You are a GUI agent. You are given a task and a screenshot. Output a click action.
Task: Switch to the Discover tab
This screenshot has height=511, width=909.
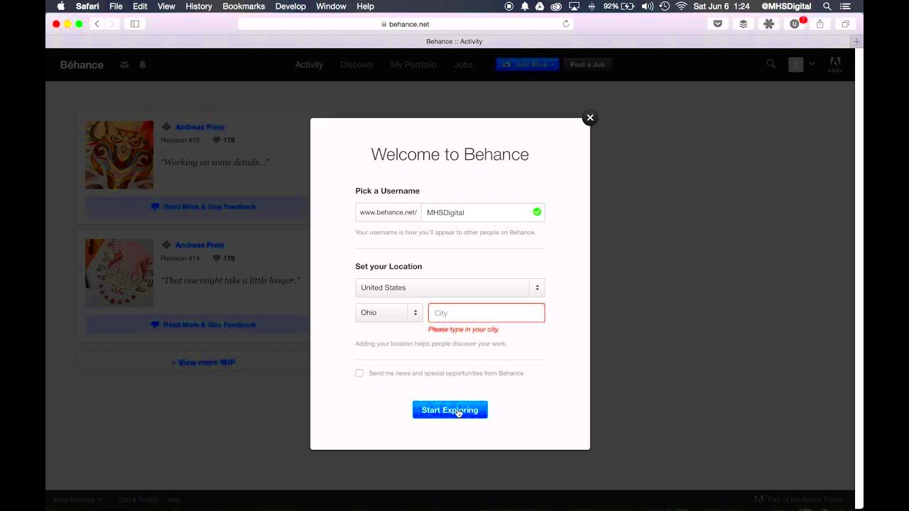tap(356, 65)
